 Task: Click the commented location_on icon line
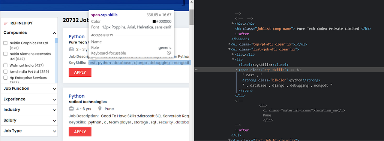coord(304,110)
